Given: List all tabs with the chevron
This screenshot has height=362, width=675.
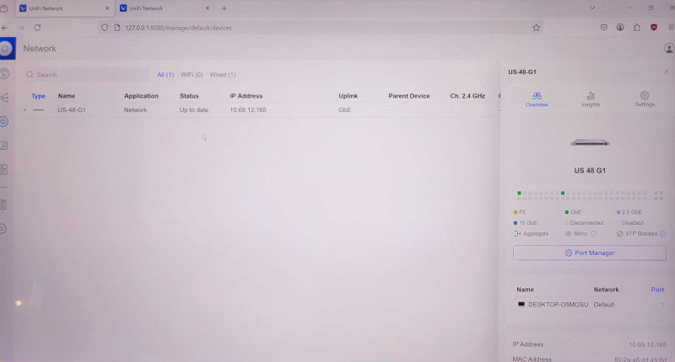Looking at the screenshot, I should [x=592, y=8].
